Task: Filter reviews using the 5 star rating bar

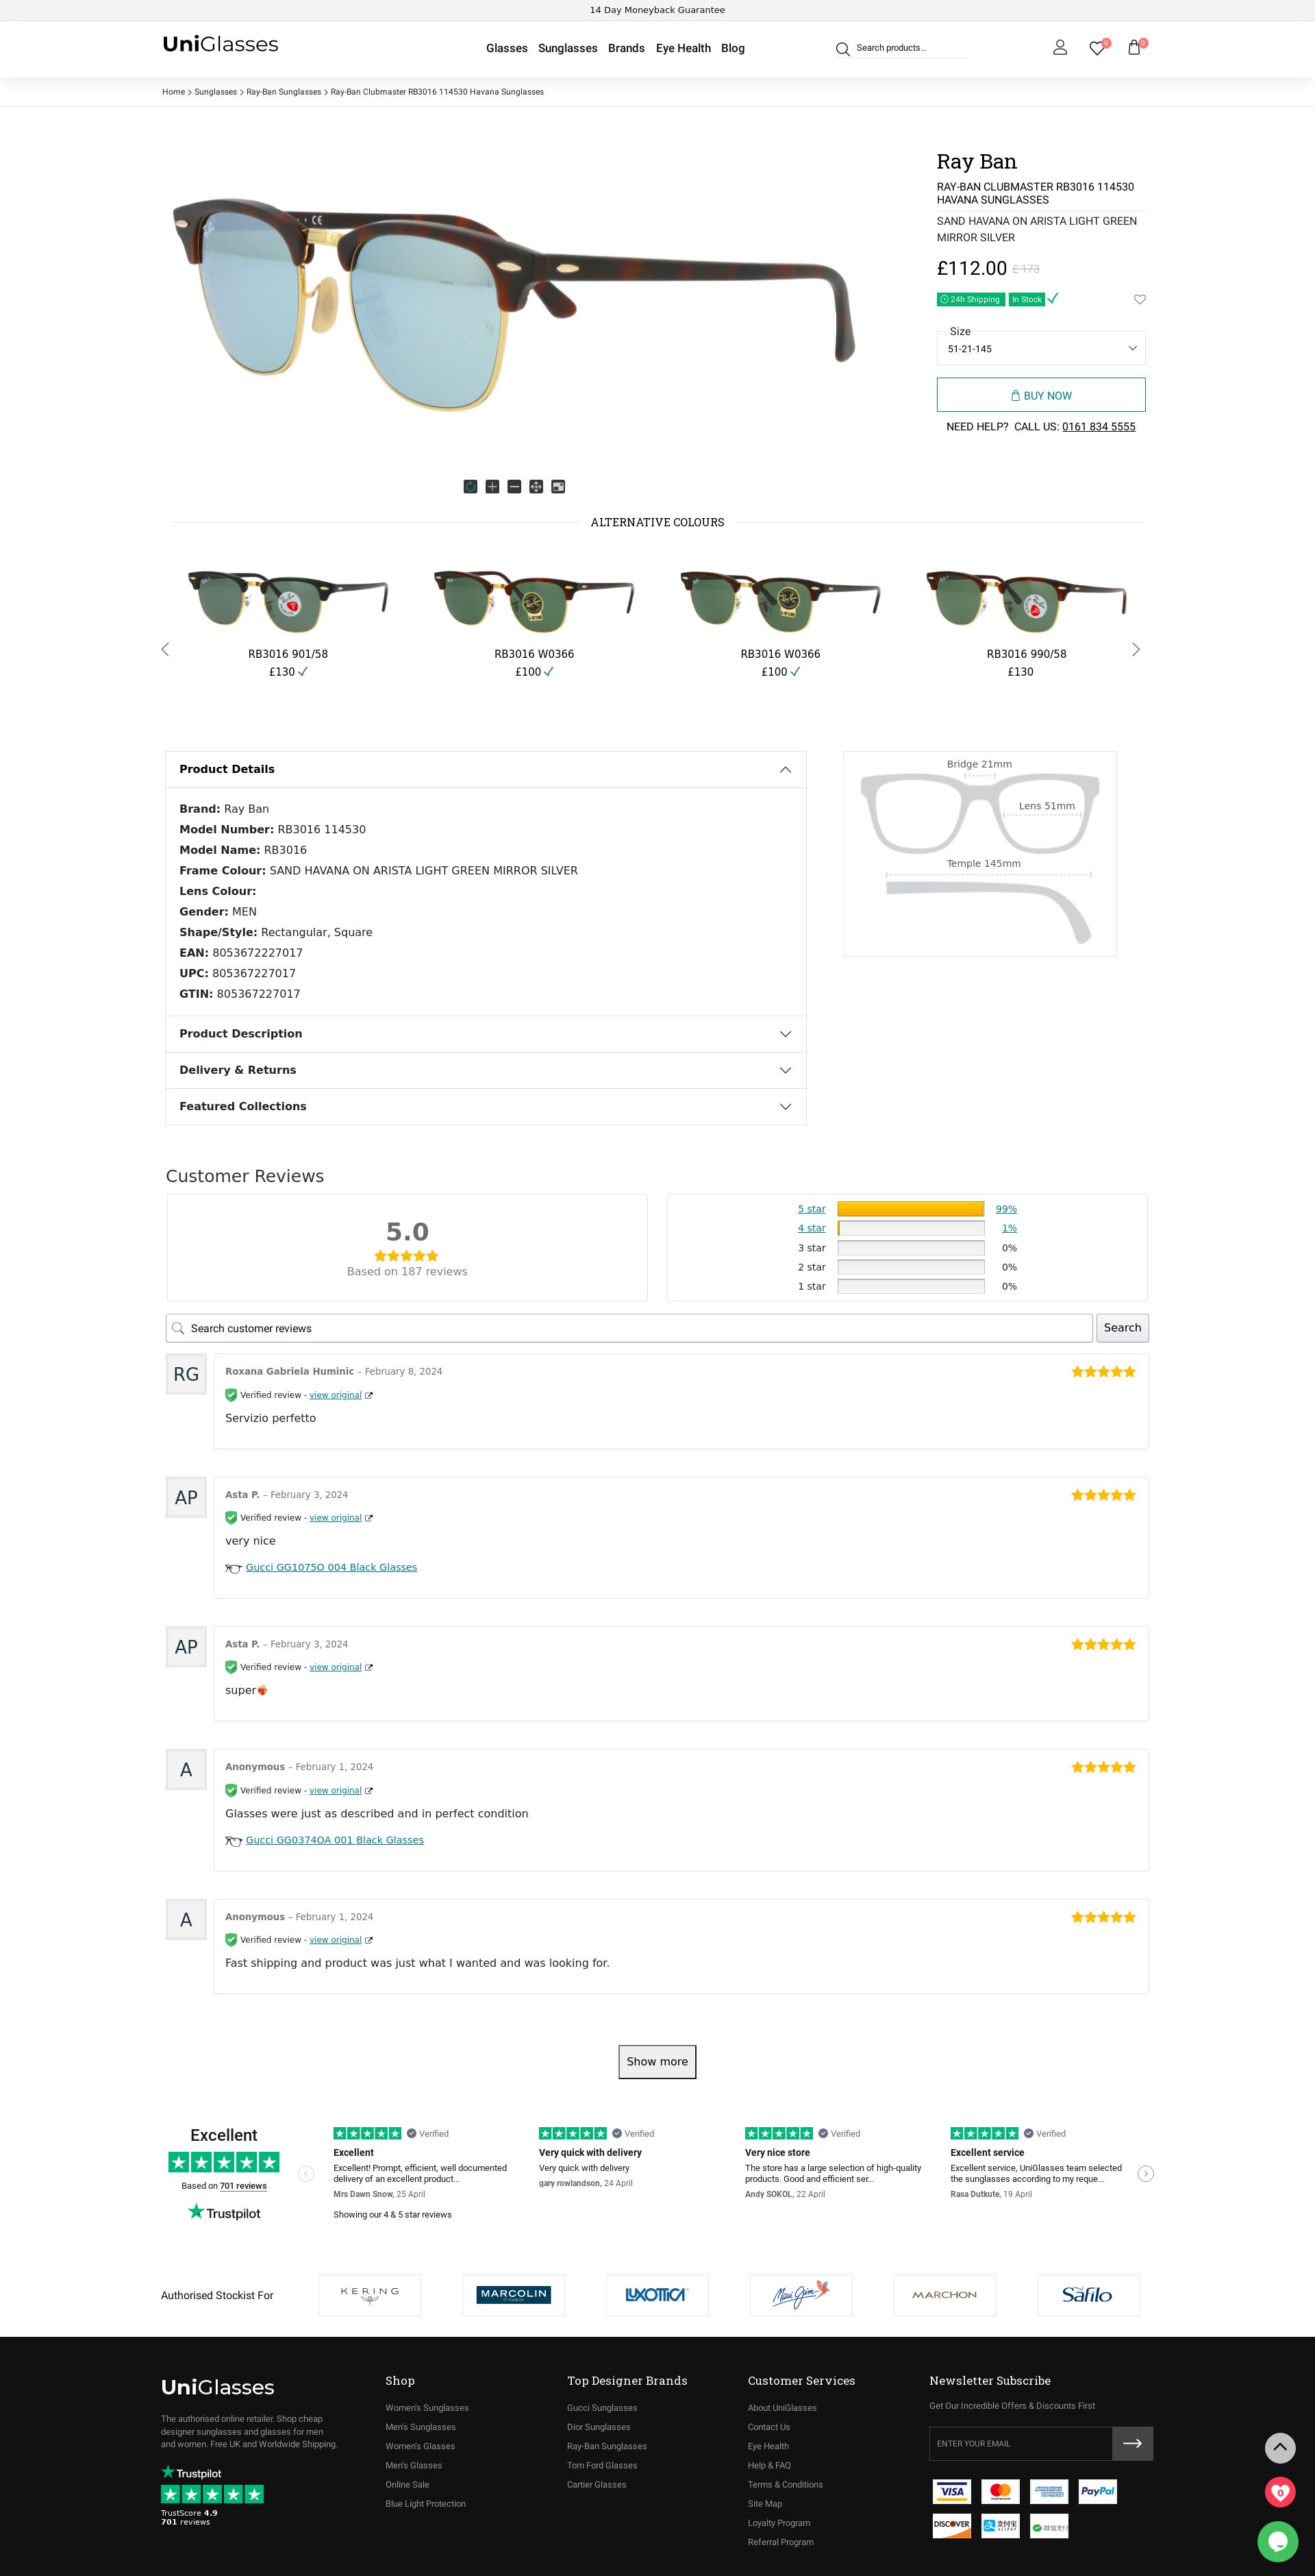Action: (x=910, y=1209)
